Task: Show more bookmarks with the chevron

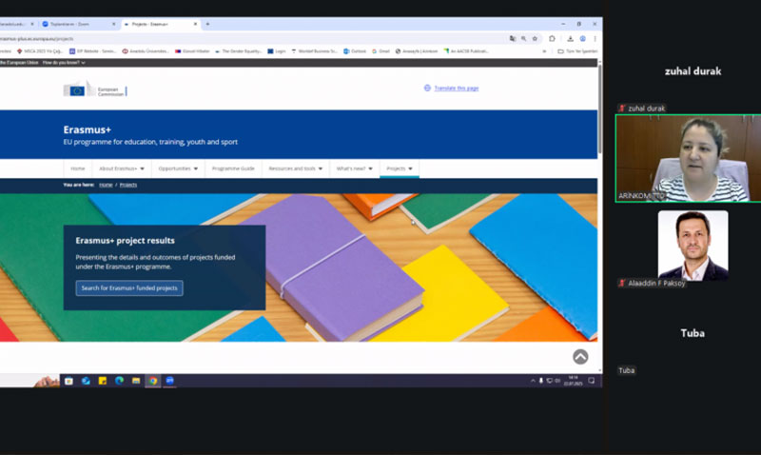Action: [544, 51]
